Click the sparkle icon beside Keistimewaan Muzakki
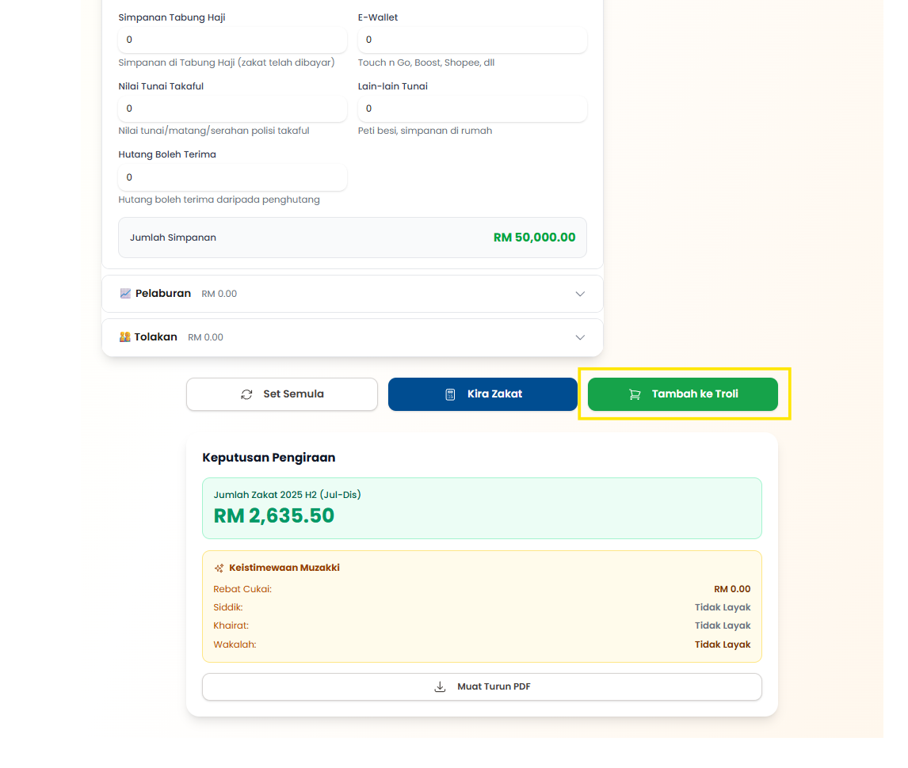Screen dimensions: 908x768 219,568
